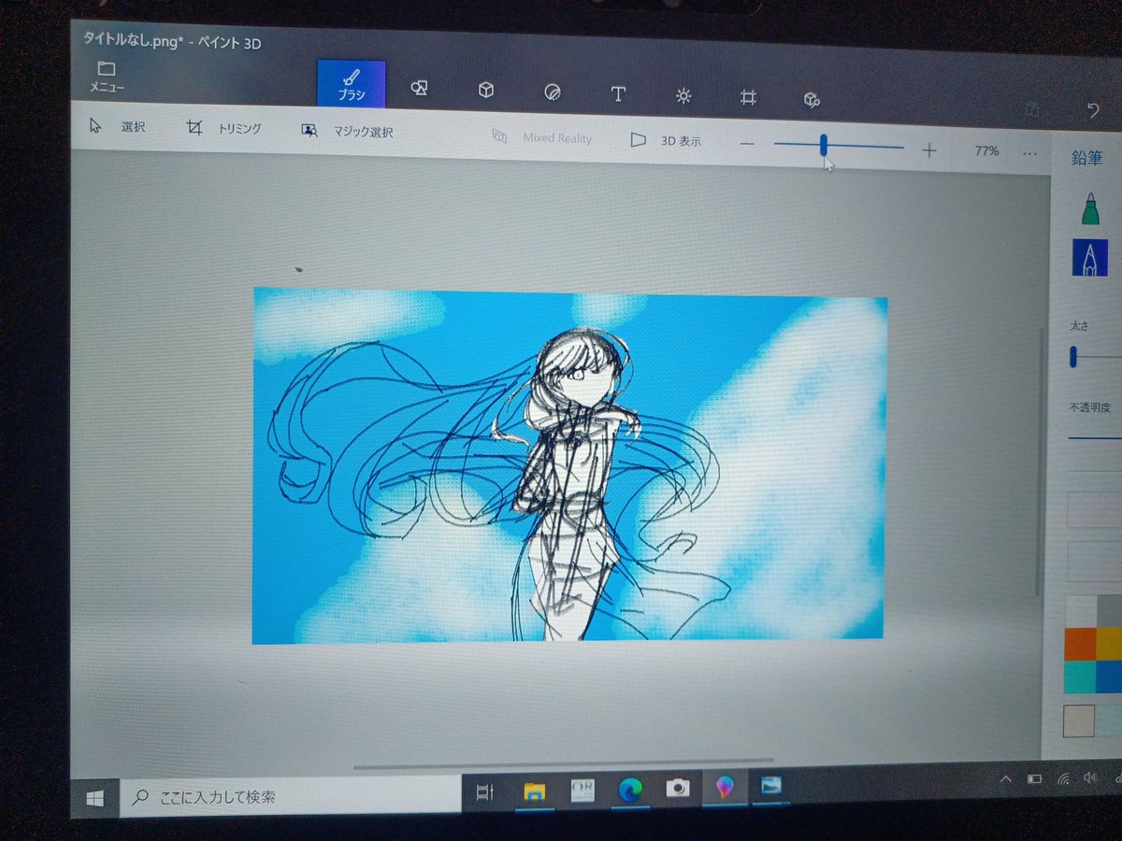Click the volume speaker tray icon

coord(1089,777)
